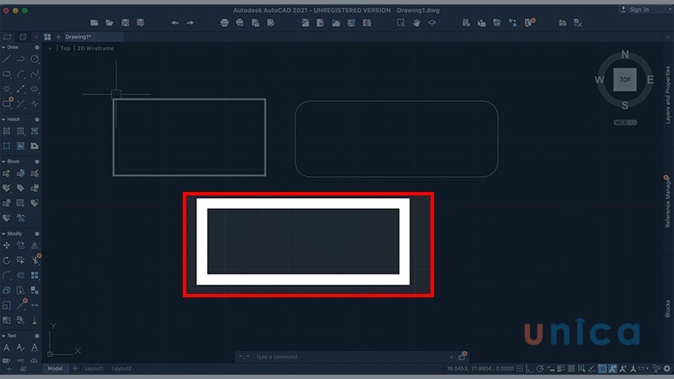Image resolution: width=674 pixels, height=379 pixels.
Task: Switch to the Model tab
Action: (x=55, y=369)
